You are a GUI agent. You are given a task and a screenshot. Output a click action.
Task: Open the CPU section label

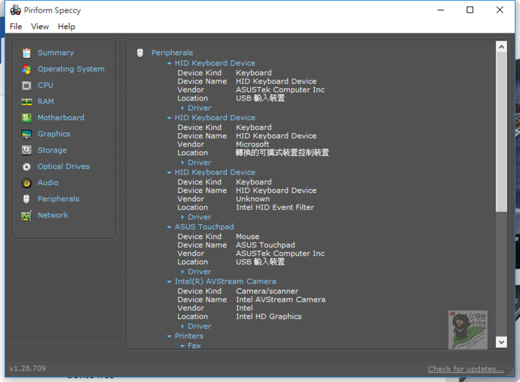(45, 85)
